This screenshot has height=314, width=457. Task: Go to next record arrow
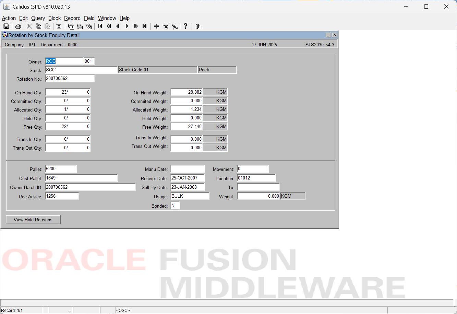click(127, 26)
